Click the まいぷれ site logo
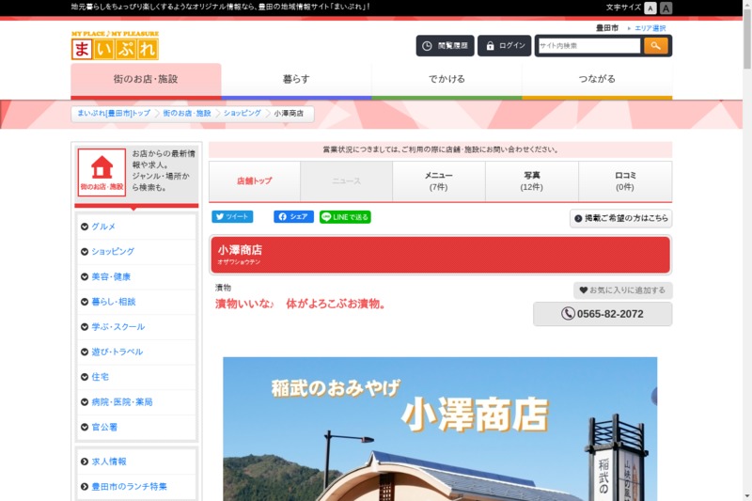Viewport: 752px width, 501px height. click(x=115, y=46)
